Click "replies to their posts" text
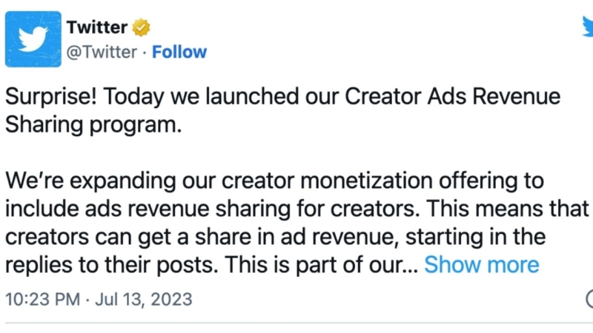 [105, 264]
